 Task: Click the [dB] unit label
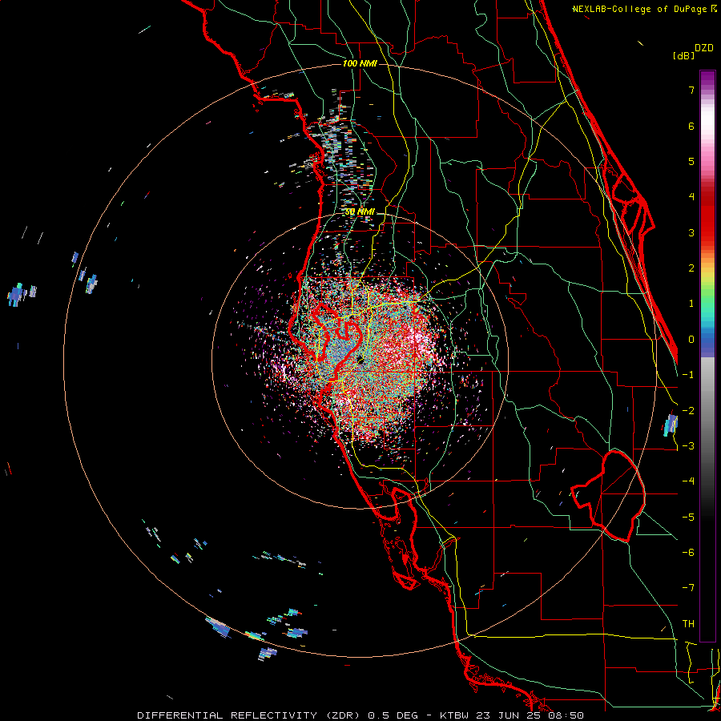point(684,55)
